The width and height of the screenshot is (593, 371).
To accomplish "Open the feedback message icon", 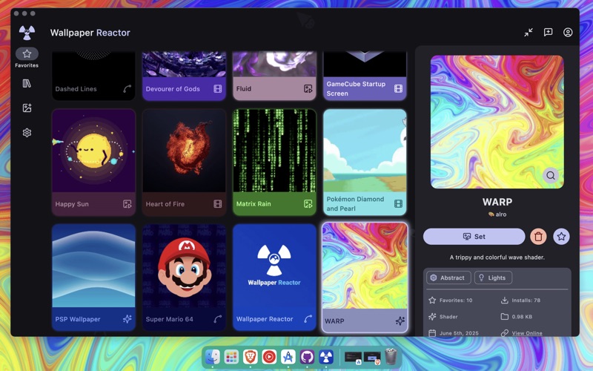I will click(548, 33).
